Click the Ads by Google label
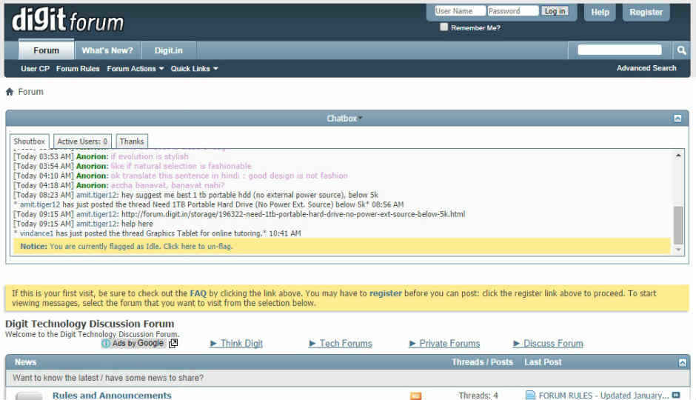Viewport: 696px width, 400px height. pyautogui.click(x=138, y=343)
